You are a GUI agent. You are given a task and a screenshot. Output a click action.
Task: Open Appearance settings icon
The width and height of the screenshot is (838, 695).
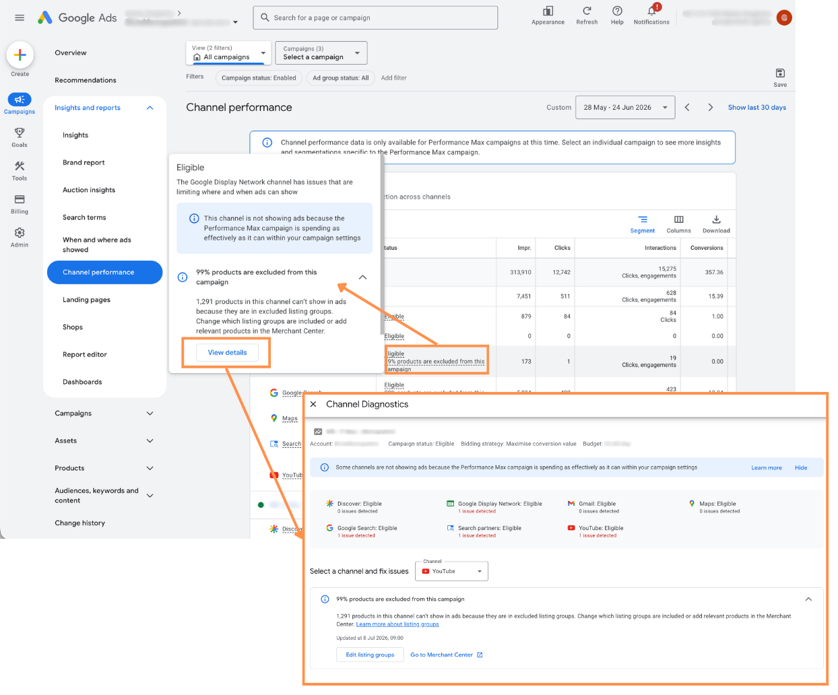(548, 11)
